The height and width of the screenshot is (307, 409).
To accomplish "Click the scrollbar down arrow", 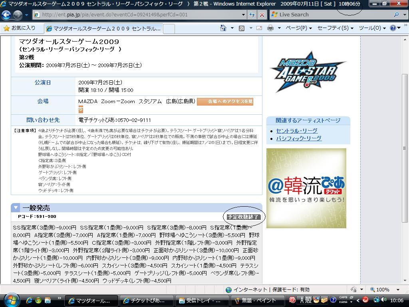I will (405, 281).
